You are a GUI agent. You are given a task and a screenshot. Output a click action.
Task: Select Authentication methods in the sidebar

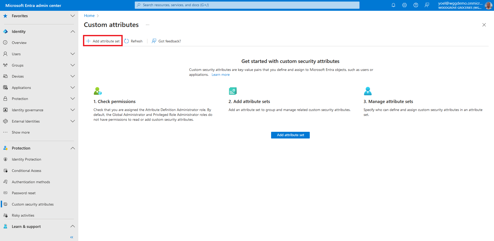pos(31,182)
